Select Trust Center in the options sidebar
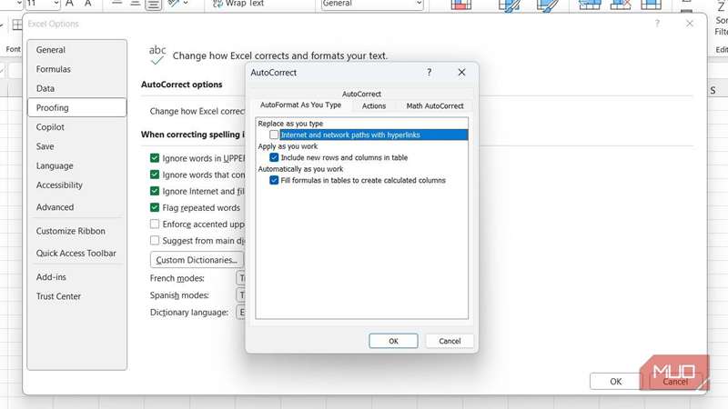Viewport: 728px width, 409px height. pyautogui.click(x=58, y=296)
